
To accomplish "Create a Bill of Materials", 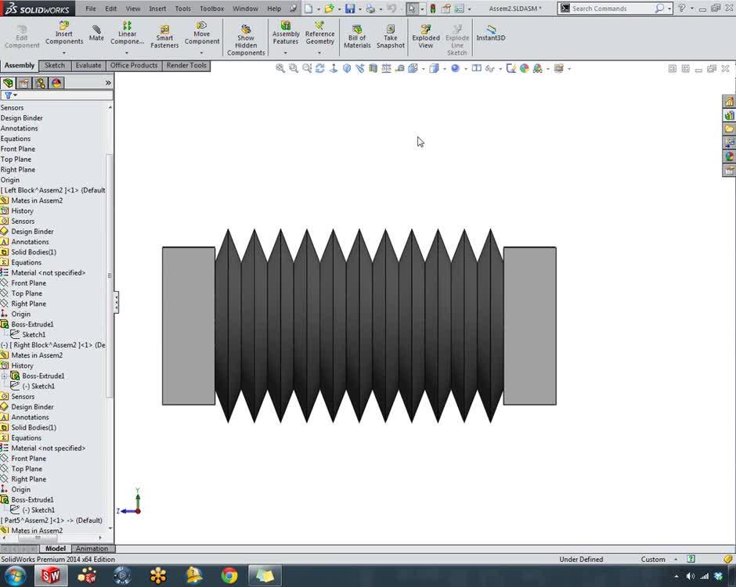I will click(357, 34).
